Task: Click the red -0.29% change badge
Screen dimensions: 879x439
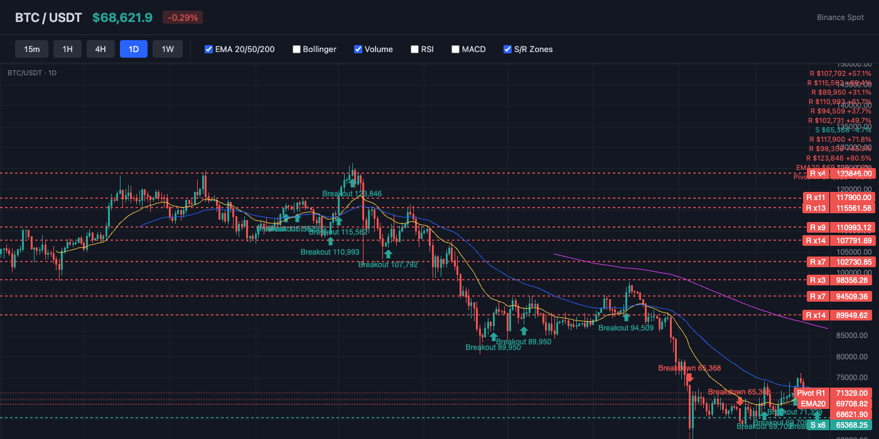Action: pyautogui.click(x=182, y=18)
